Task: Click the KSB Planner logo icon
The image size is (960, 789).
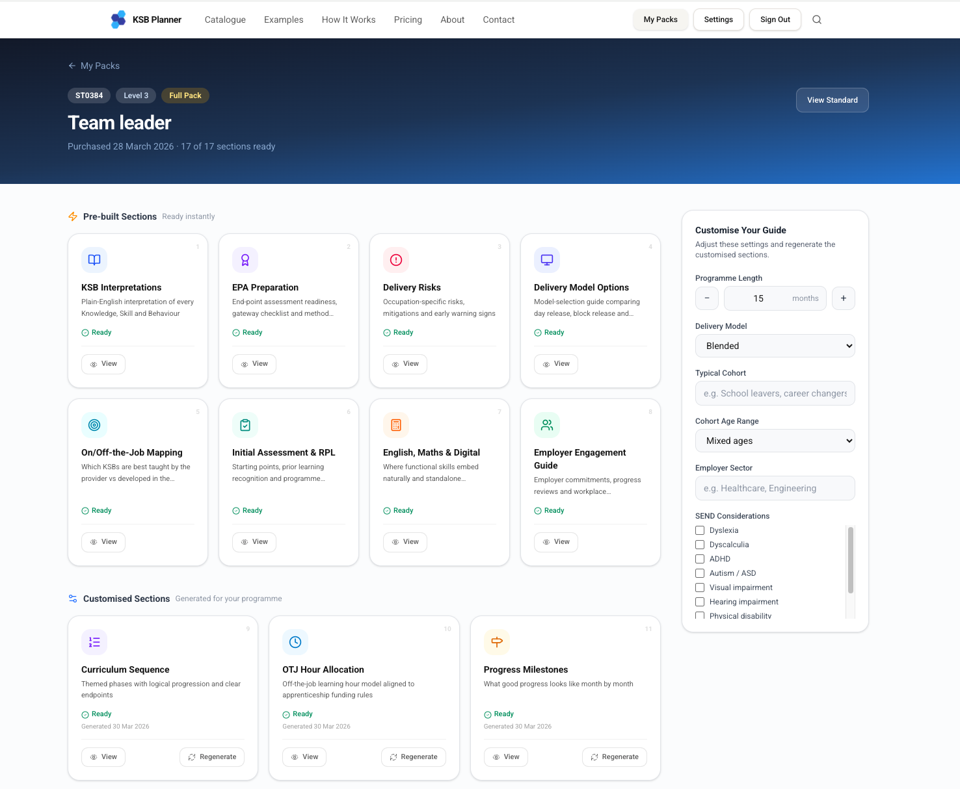Action: coord(118,19)
